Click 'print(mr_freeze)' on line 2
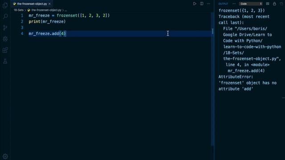 (x=47, y=22)
